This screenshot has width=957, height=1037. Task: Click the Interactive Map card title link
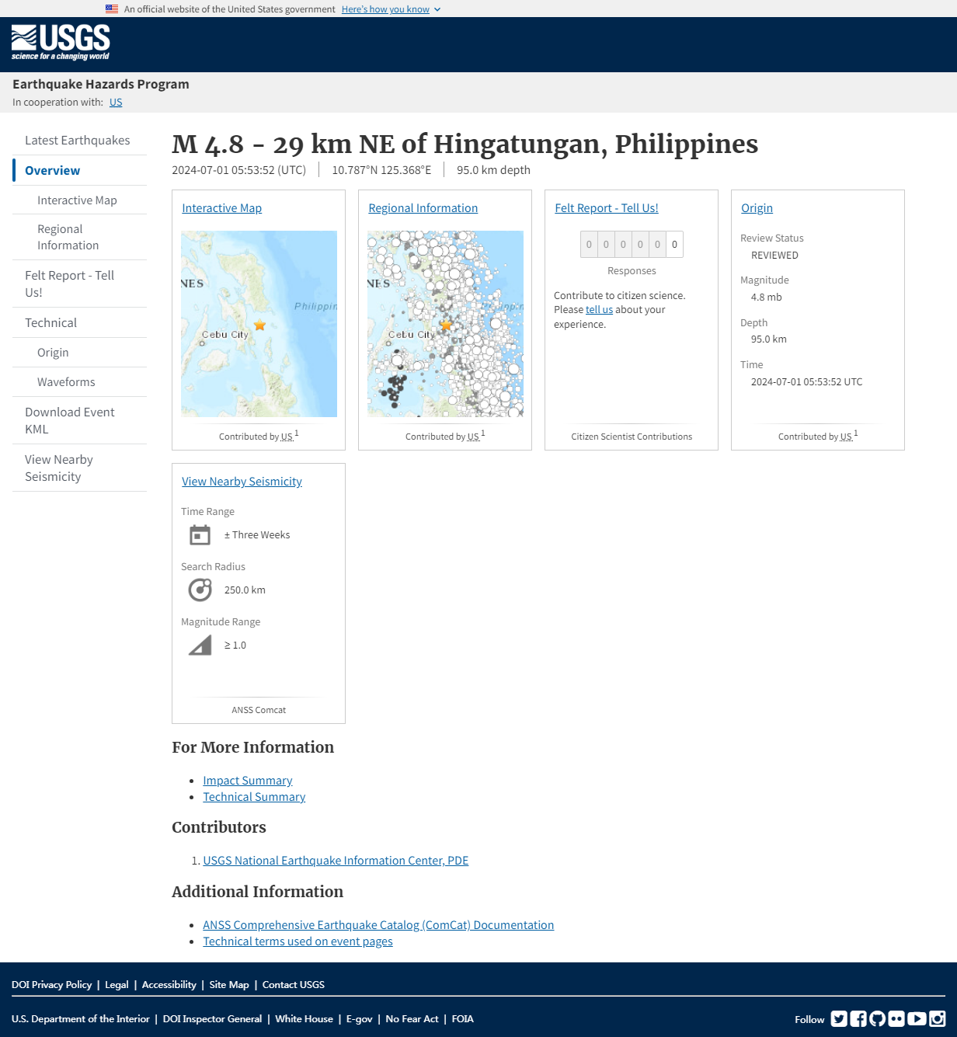[x=221, y=208]
